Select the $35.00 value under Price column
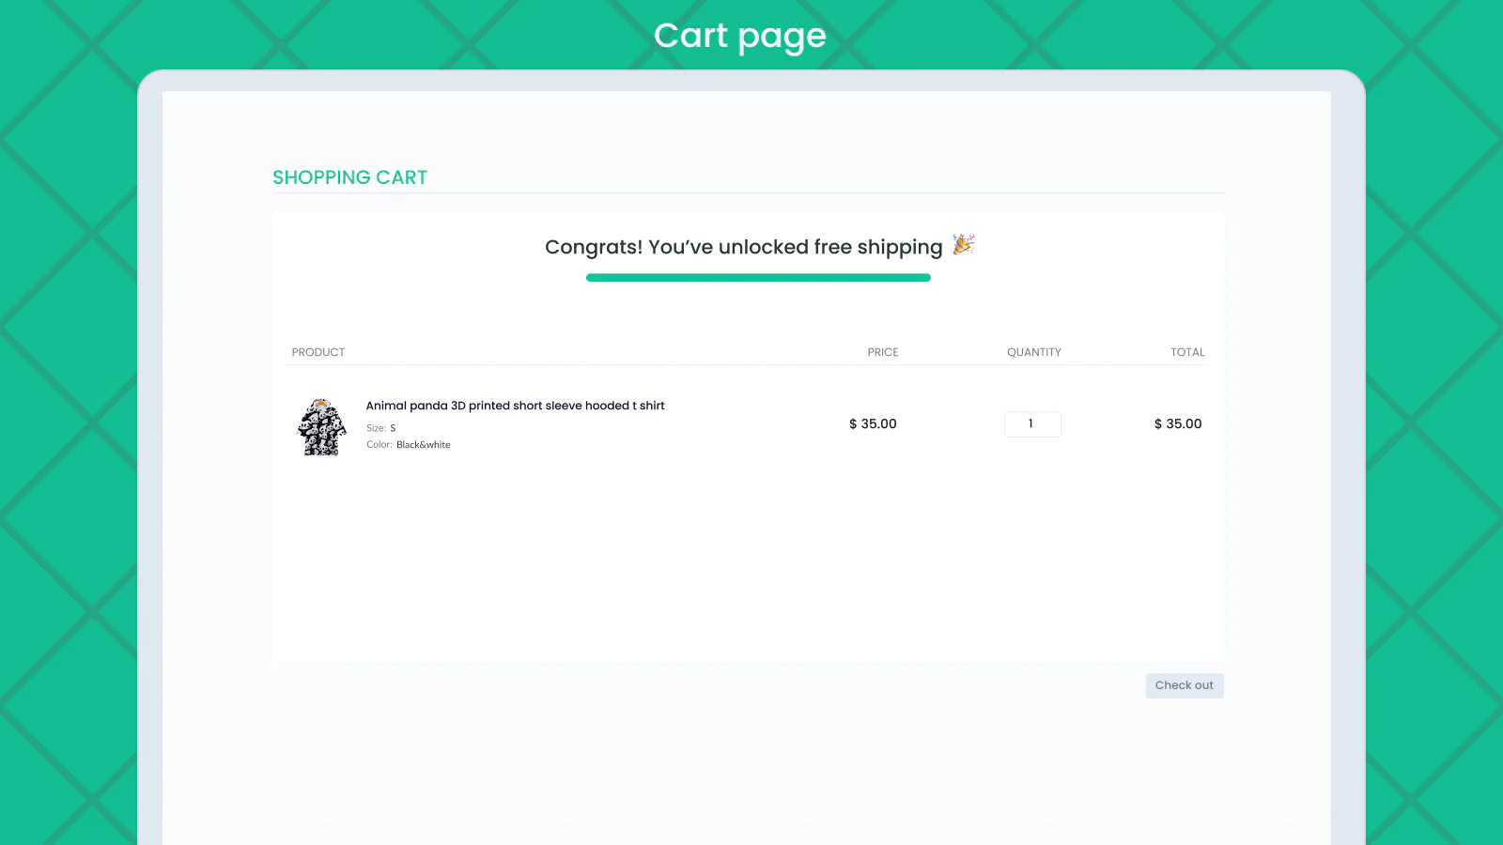1503x845 pixels. click(873, 424)
